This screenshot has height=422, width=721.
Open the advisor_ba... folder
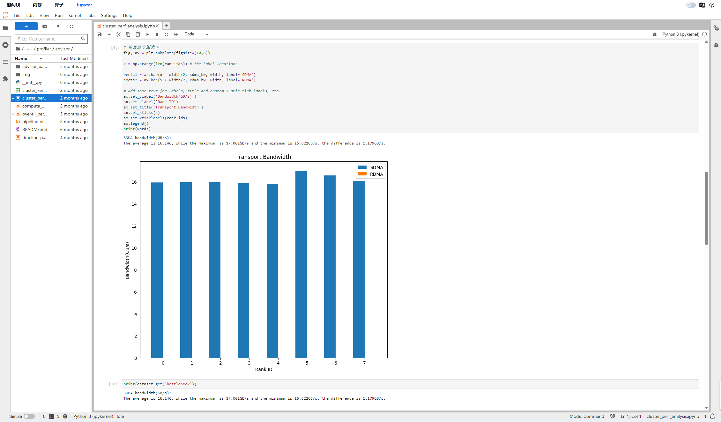click(51, 66)
